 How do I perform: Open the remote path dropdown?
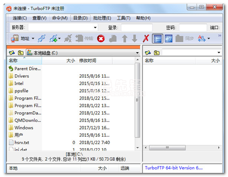219,53
